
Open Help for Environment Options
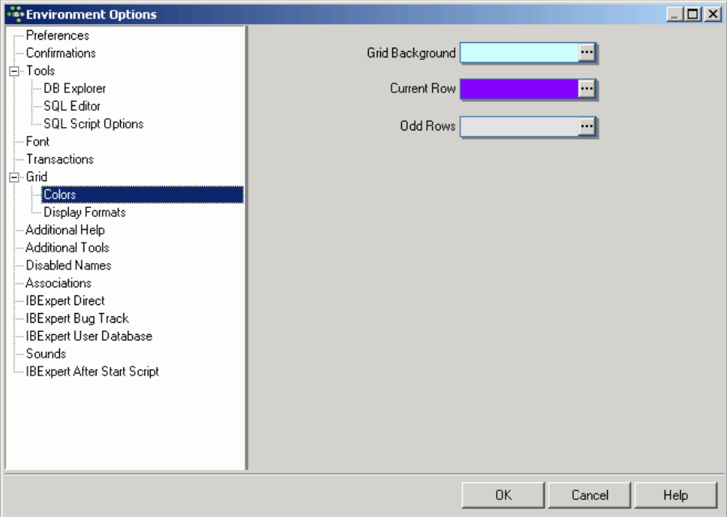(x=676, y=495)
